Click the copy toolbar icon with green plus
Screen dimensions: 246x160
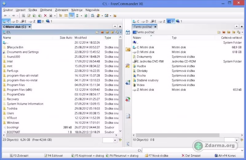click(34, 16)
